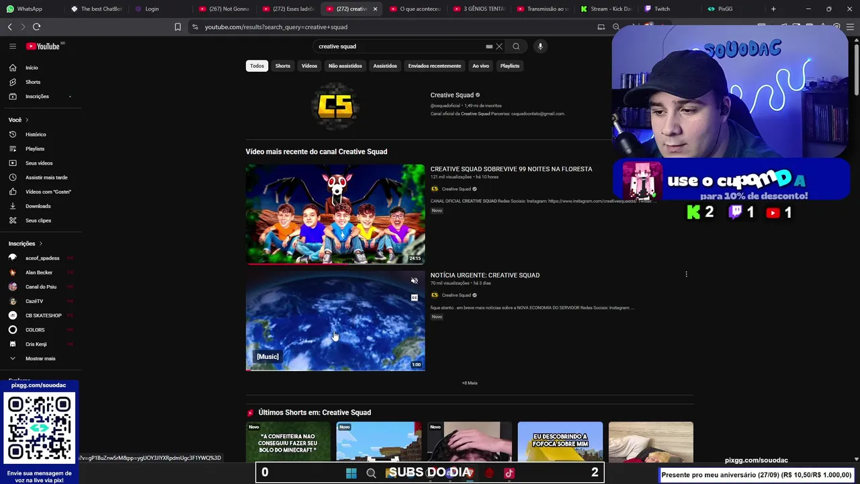Expand the Inscrições section header arrow

pos(40,243)
